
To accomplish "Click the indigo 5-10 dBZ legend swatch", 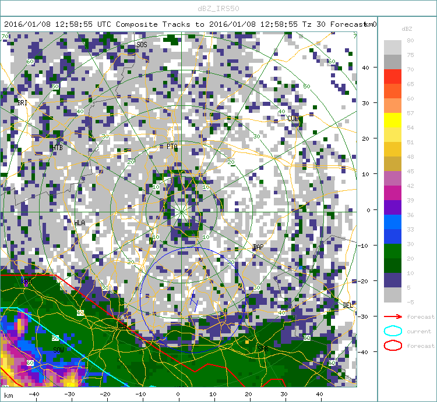I will [392, 280].
